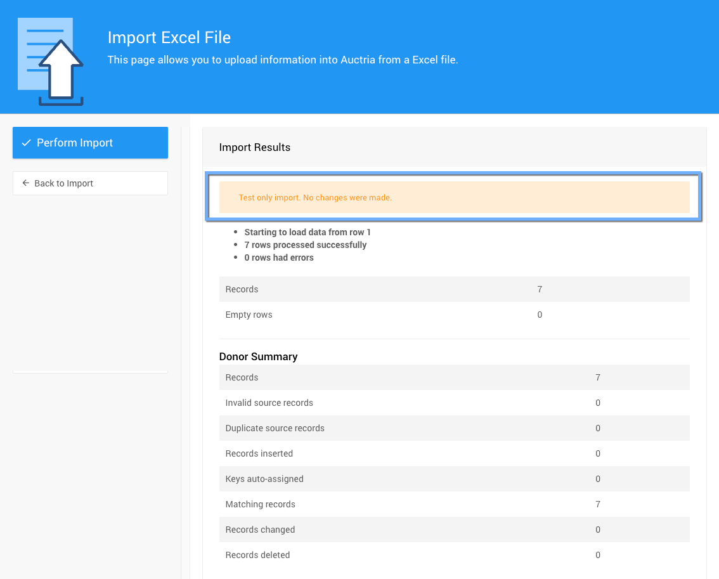This screenshot has width=719, height=579.
Task: Click 'Starting to load data from row 1'
Action: [x=308, y=232]
